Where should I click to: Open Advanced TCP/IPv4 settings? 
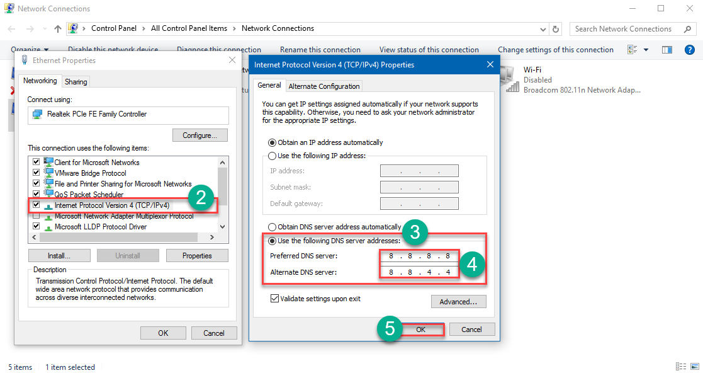click(x=458, y=301)
